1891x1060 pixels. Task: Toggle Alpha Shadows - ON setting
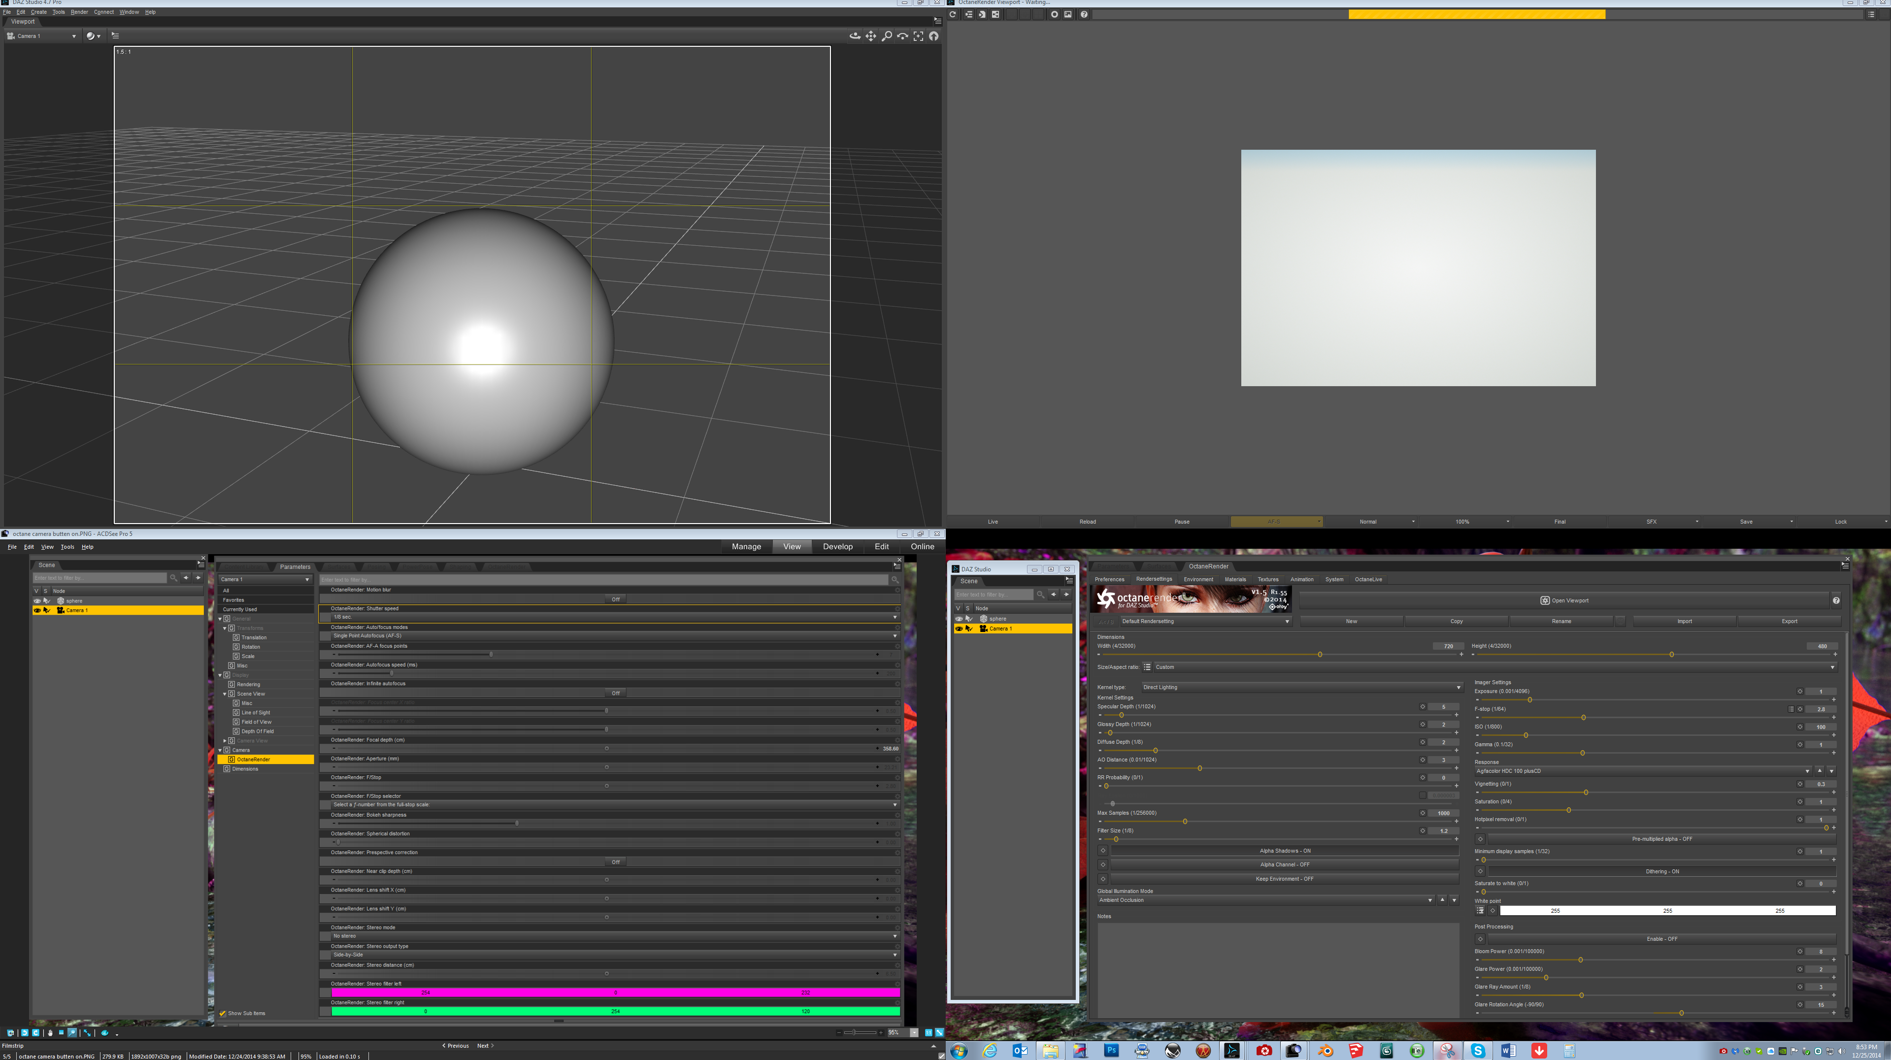point(1285,851)
